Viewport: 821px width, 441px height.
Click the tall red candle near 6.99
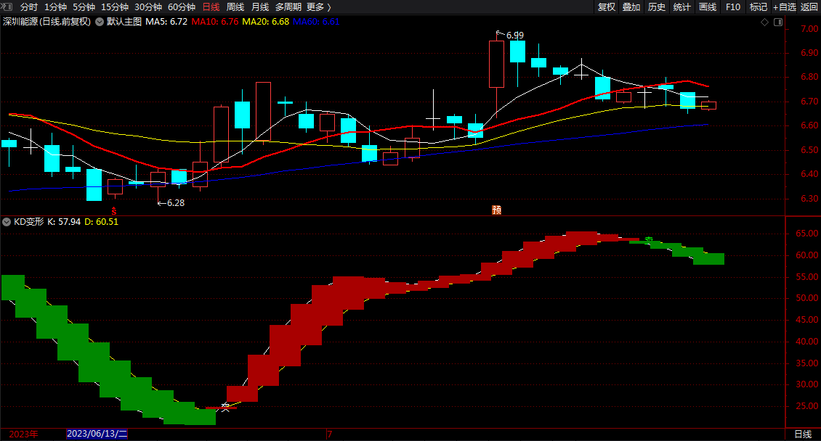tap(496, 65)
